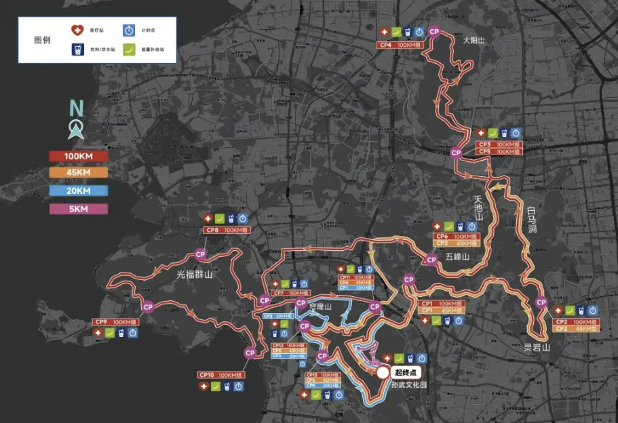
Task: Click the 光福群山 mountain name label
Action: point(195,275)
